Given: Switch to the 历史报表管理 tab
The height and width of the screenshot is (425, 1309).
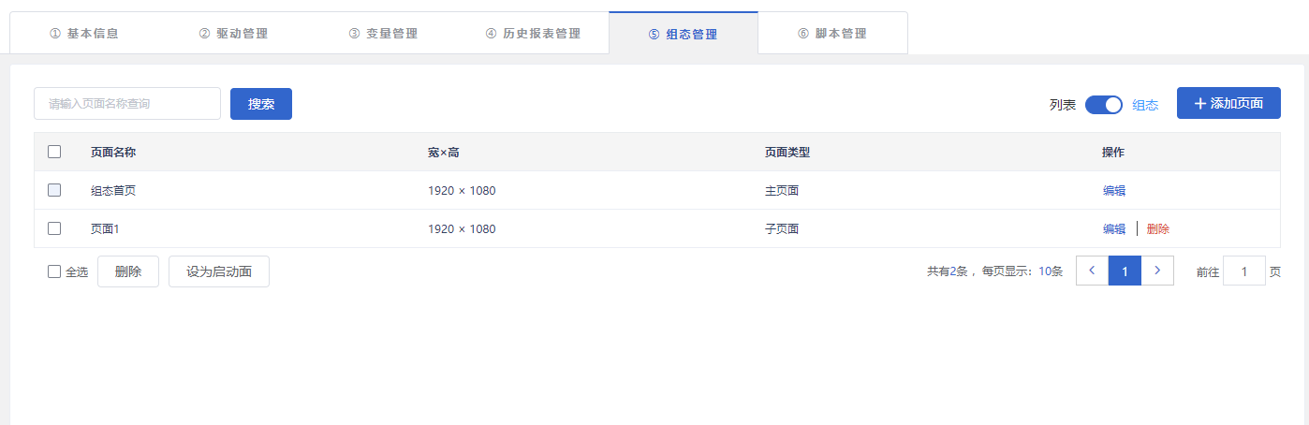Looking at the screenshot, I should (x=534, y=34).
